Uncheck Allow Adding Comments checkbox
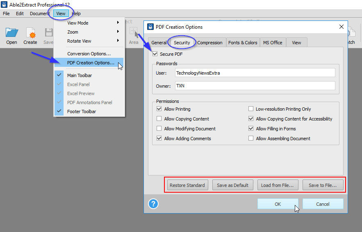 click(x=159, y=139)
